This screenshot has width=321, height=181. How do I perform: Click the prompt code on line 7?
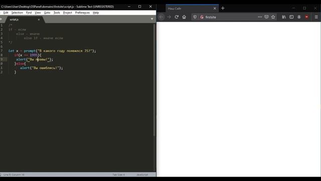click(52, 51)
